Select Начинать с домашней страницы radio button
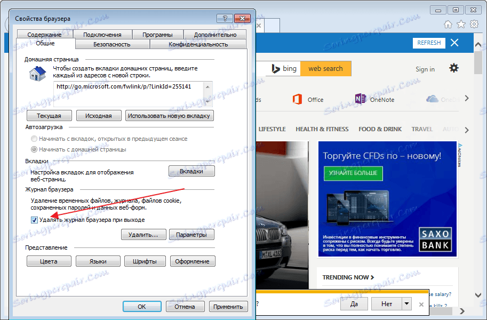 point(34,149)
